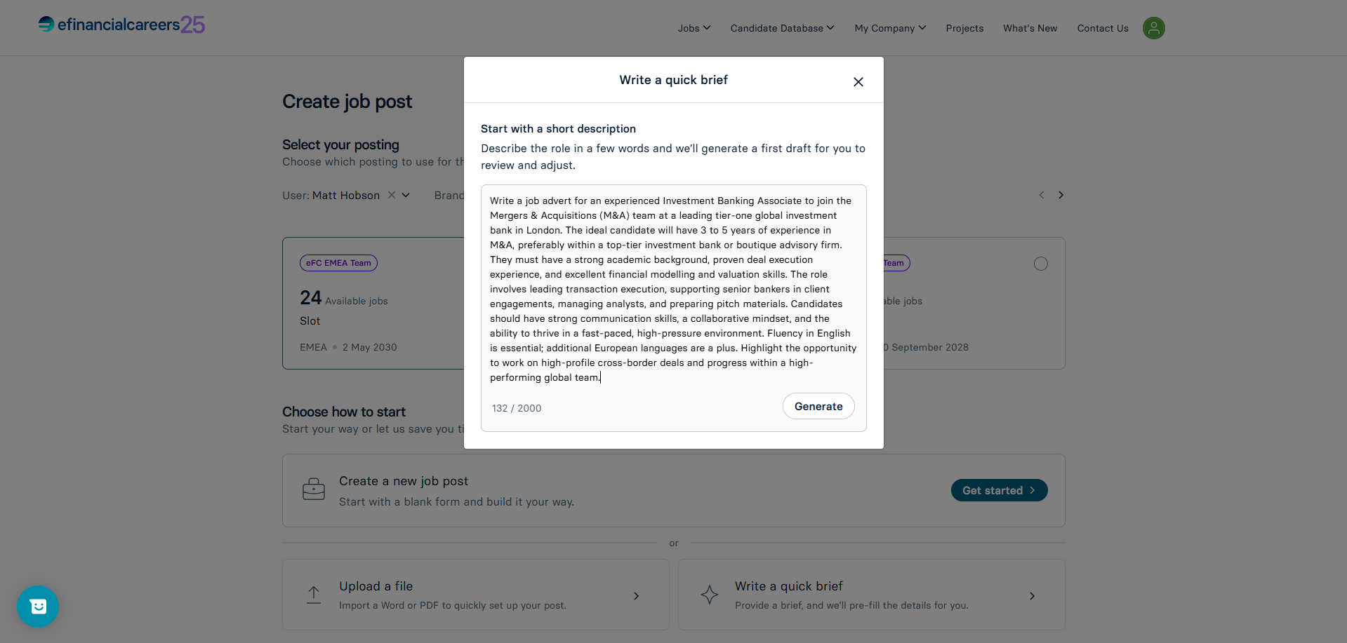The height and width of the screenshot is (643, 1347).
Task: Show next postings with right arrow
Action: pos(1061,195)
